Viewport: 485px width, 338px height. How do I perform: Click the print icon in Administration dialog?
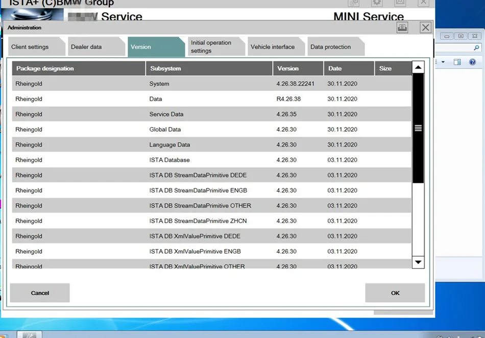[x=402, y=28]
